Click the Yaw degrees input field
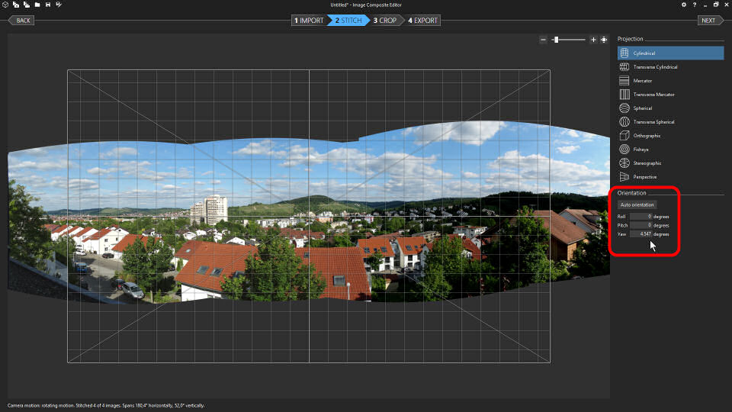The width and height of the screenshot is (732, 412). (640, 234)
